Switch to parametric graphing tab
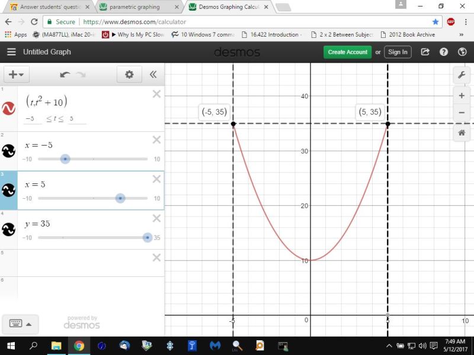The height and width of the screenshot is (355, 474). 139,7
